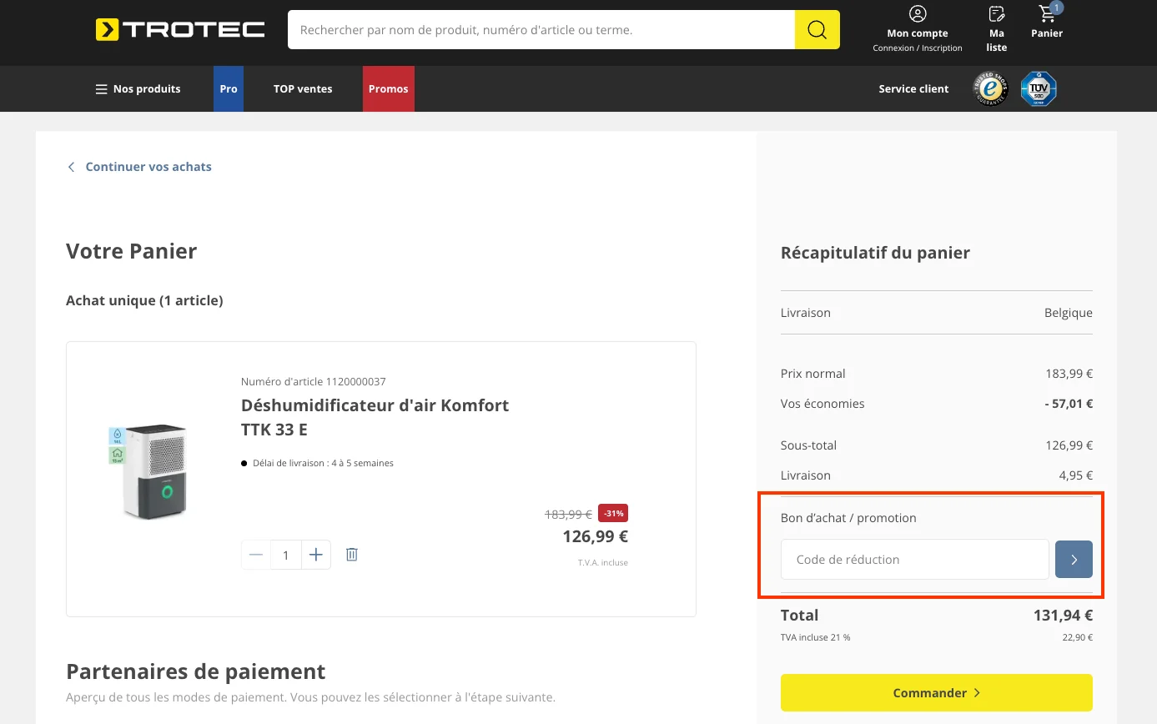Image resolution: width=1157 pixels, height=724 pixels.
Task: Click inside the Code de réduction field
Action: [914, 559]
